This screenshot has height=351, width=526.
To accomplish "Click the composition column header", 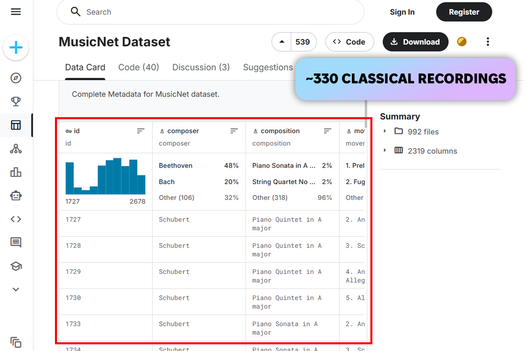I will 280,131.
